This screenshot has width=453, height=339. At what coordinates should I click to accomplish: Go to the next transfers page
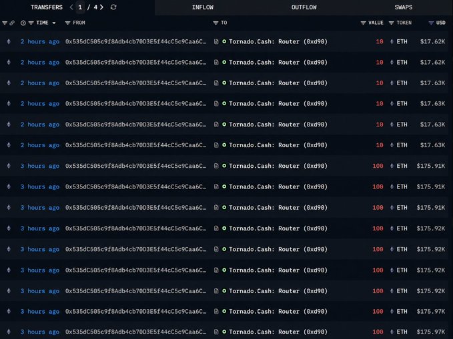coord(101,7)
